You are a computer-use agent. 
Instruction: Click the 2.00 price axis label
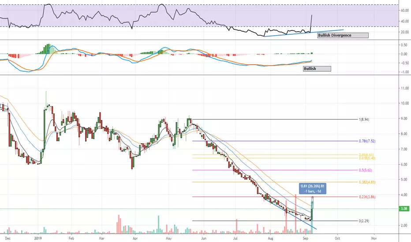coord(405,225)
